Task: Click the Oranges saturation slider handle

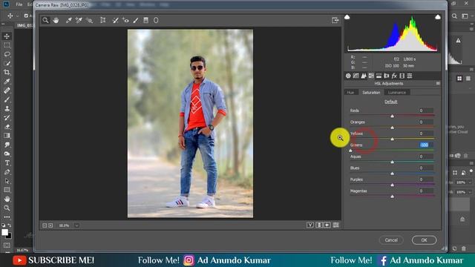Action: pos(393,128)
